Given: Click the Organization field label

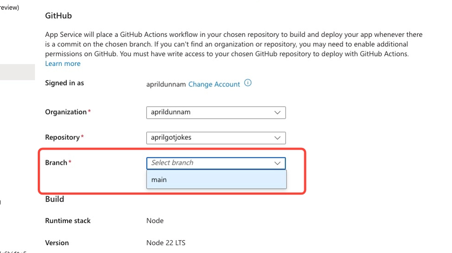Looking at the screenshot, I should click(66, 112).
